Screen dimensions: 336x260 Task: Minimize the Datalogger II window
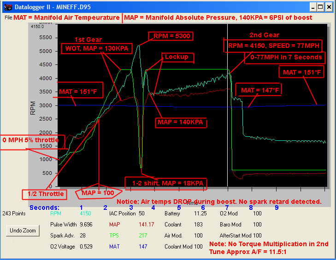pos(313,7)
